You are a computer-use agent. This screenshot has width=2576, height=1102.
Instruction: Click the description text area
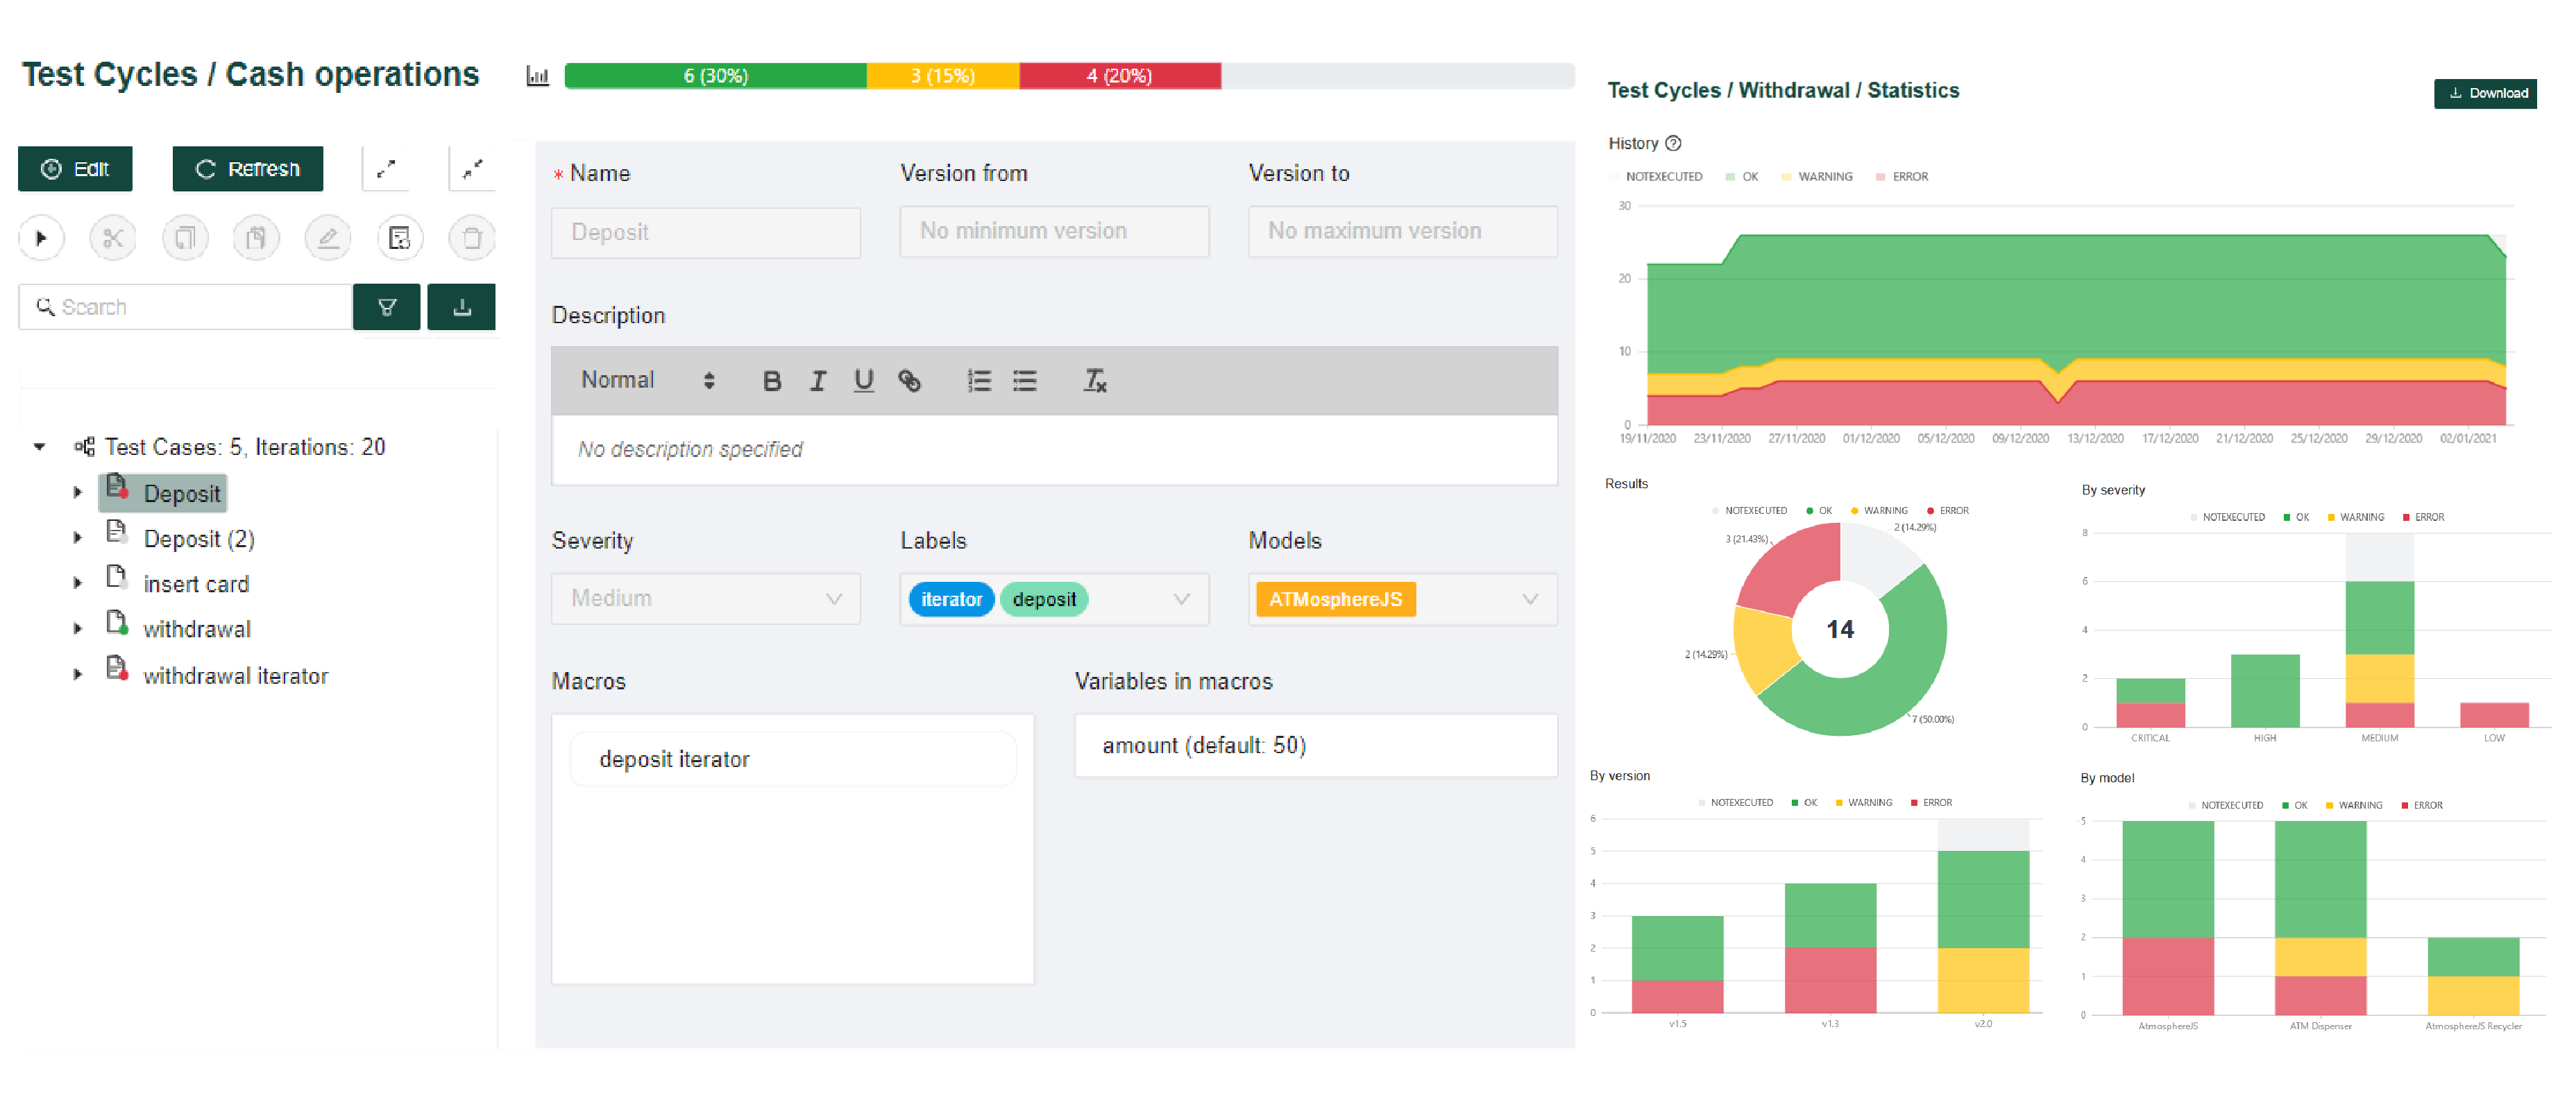[x=1054, y=451]
